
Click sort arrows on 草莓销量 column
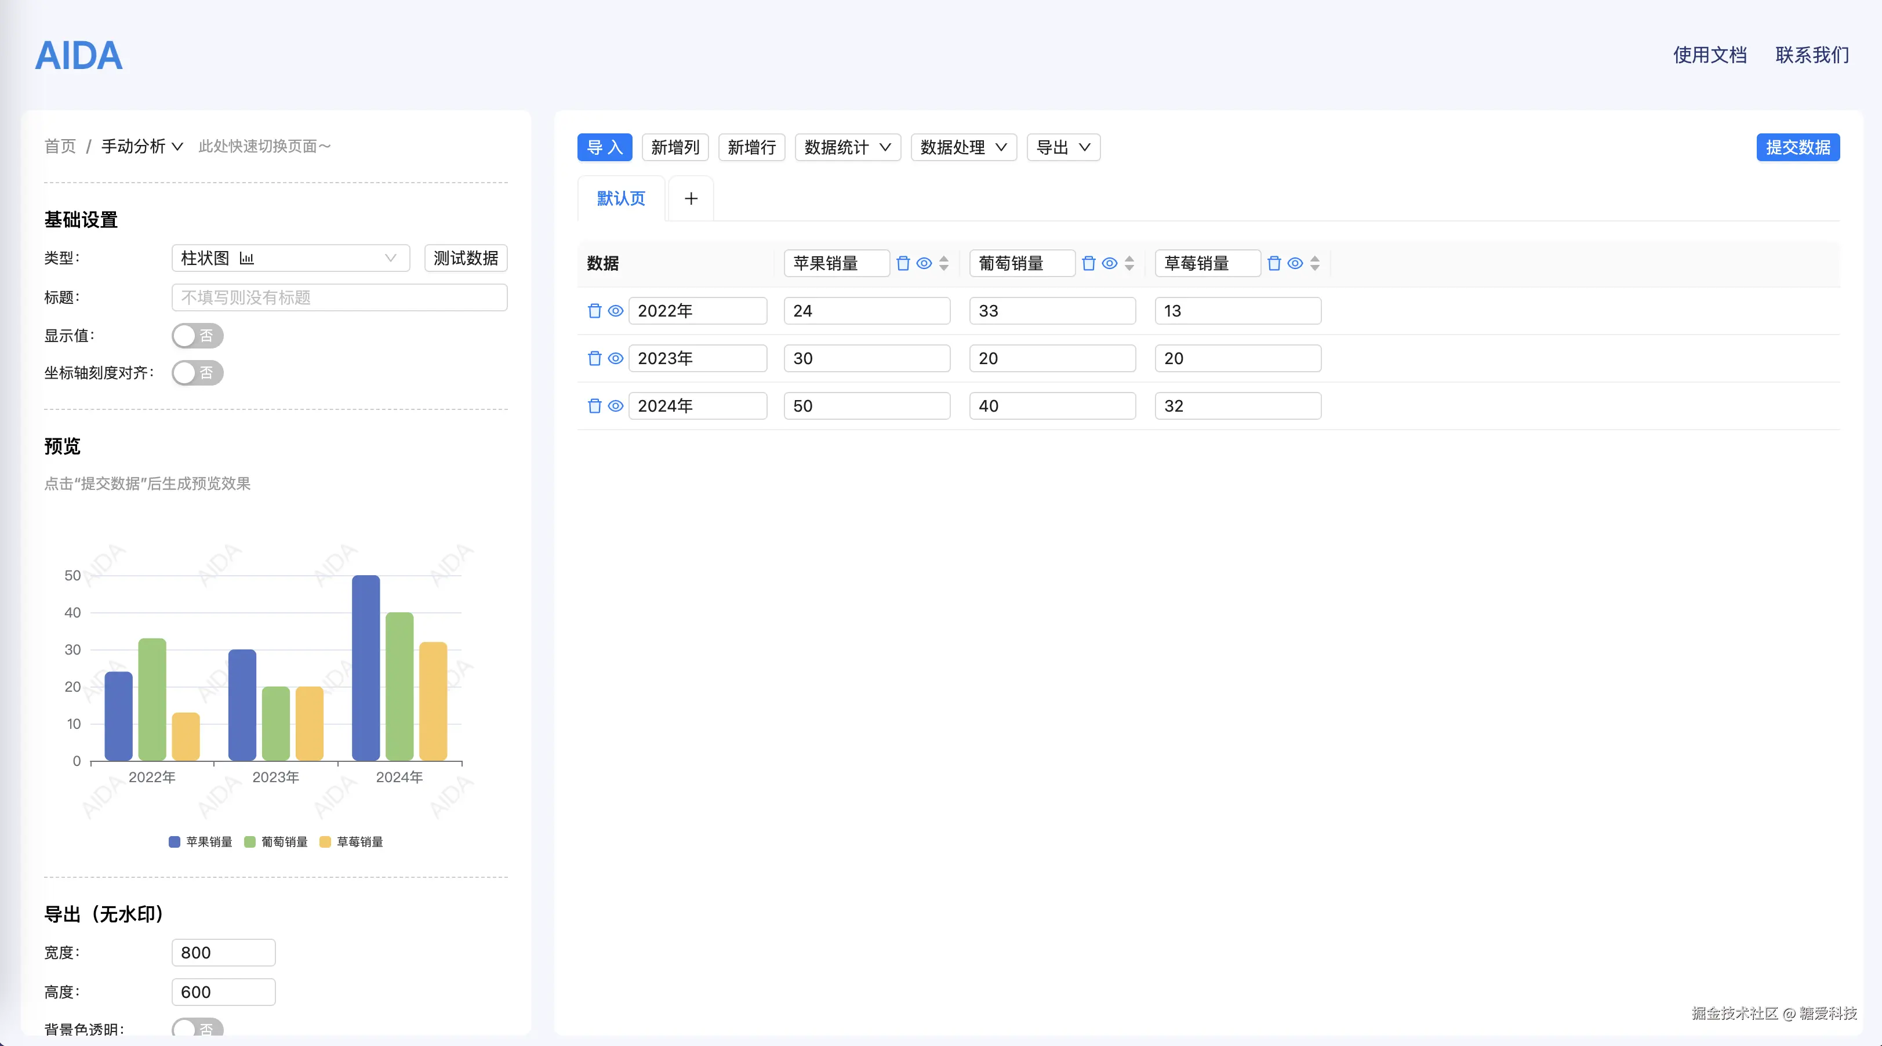click(1315, 264)
